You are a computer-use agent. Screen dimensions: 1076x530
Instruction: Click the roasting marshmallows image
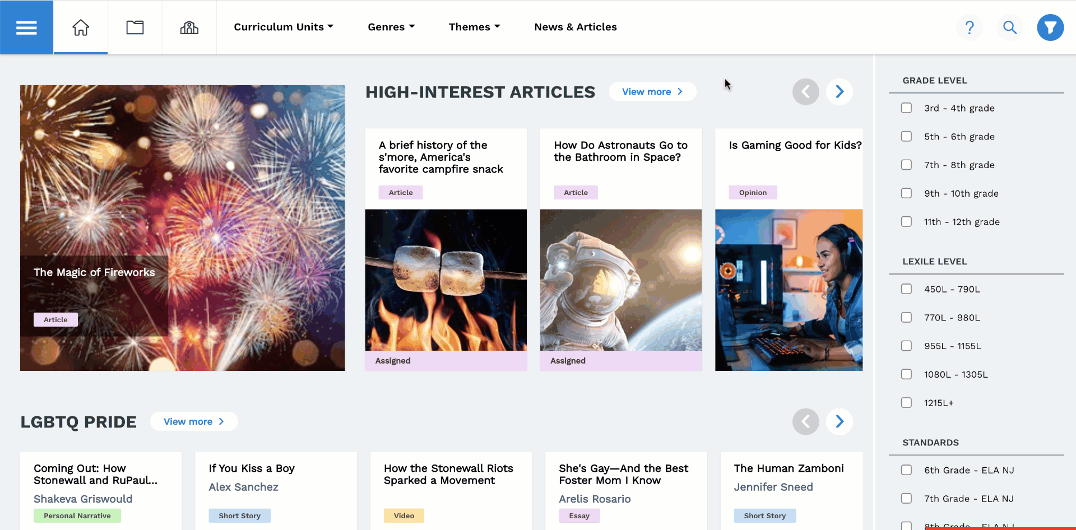point(446,280)
